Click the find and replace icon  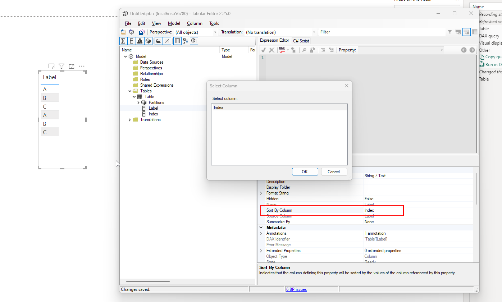[x=312, y=50]
